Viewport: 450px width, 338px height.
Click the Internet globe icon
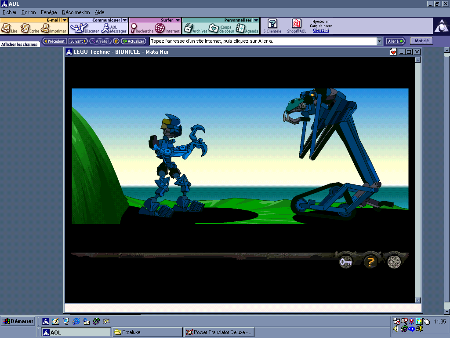167,28
